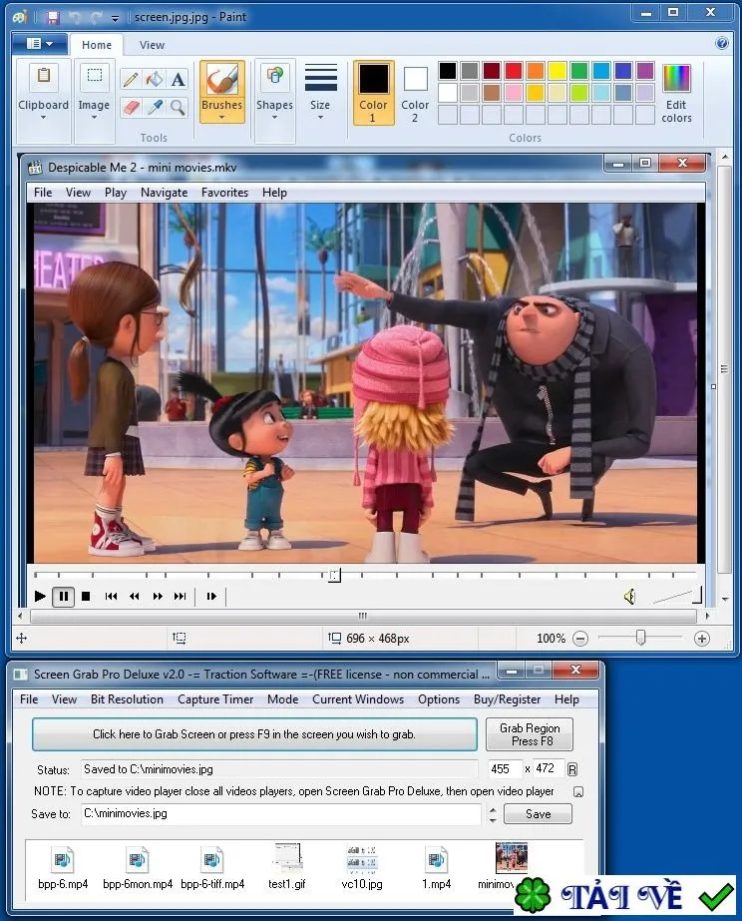Open the Navigate menu in the media player
Viewport: 742px width, 921px height.
[165, 193]
